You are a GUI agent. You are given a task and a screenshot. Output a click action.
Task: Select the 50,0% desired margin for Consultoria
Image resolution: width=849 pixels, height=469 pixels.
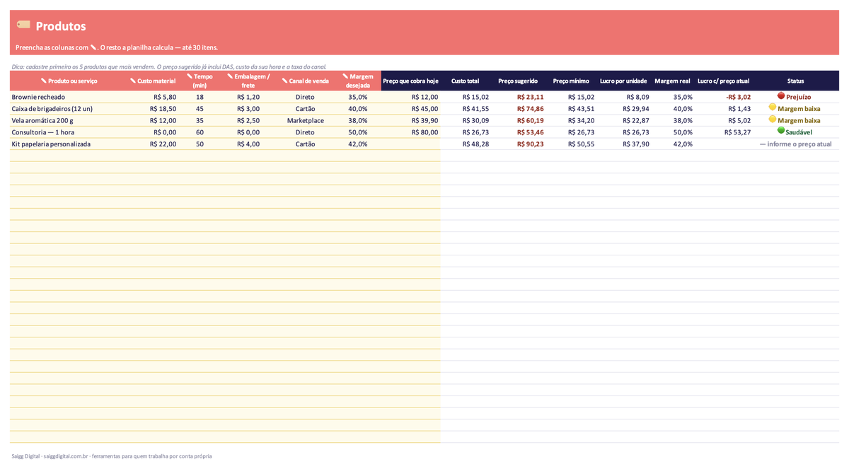(358, 132)
